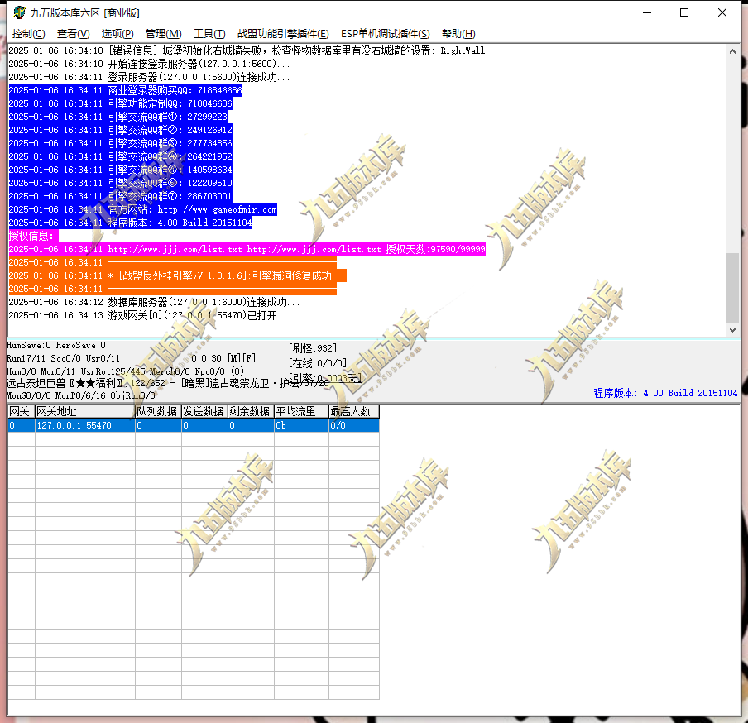
Task: Close the 九五版本库六区 window
Action: [x=722, y=13]
